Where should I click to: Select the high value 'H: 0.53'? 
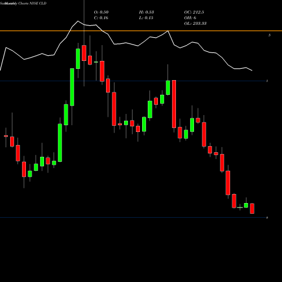pyautogui.click(x=147, y=12)
